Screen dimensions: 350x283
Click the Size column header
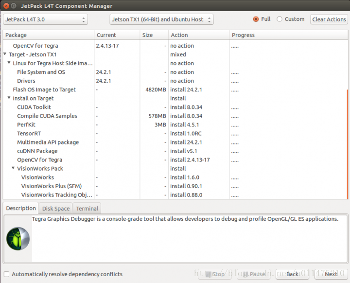coord(154,35)
